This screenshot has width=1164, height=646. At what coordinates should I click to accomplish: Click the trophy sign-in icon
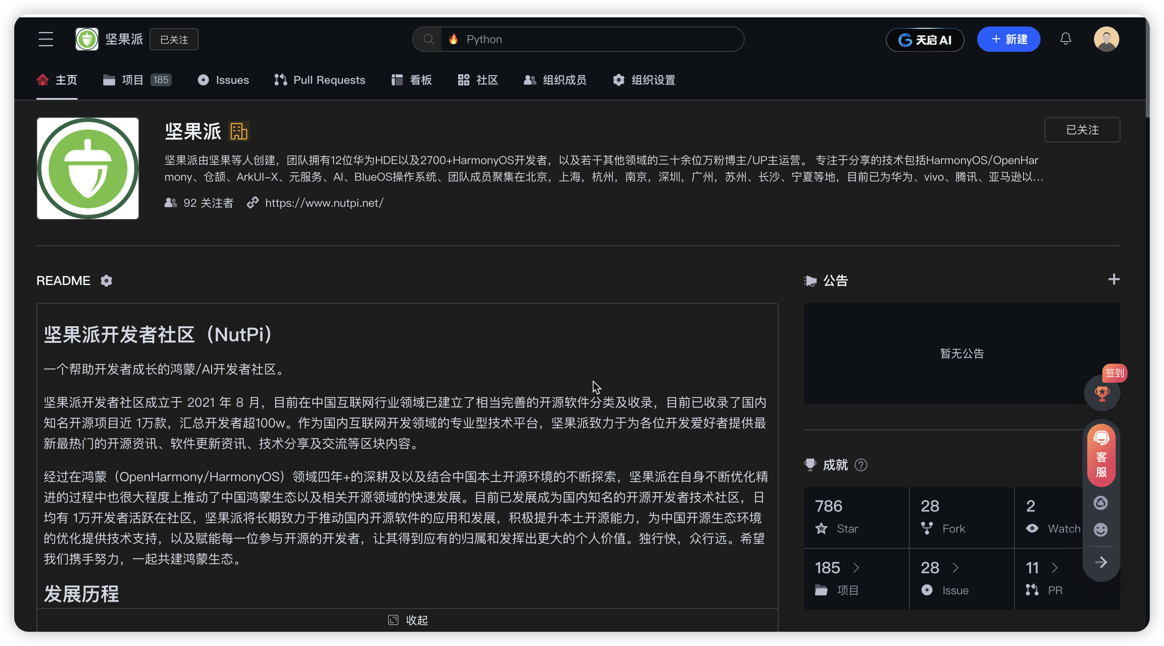[1101, 394]
